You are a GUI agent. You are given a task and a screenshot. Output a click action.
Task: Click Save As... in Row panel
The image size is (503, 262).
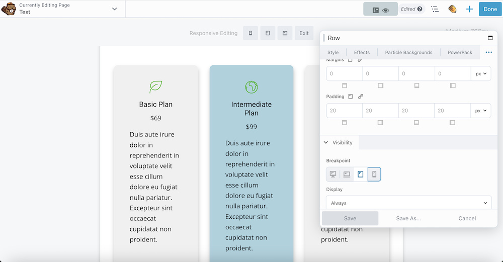(408, 218)
